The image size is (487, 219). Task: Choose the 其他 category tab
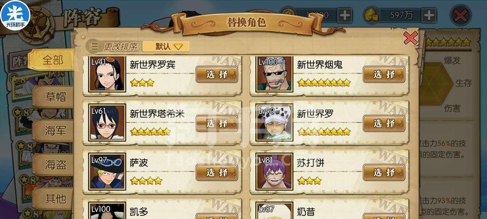(54, 198)
